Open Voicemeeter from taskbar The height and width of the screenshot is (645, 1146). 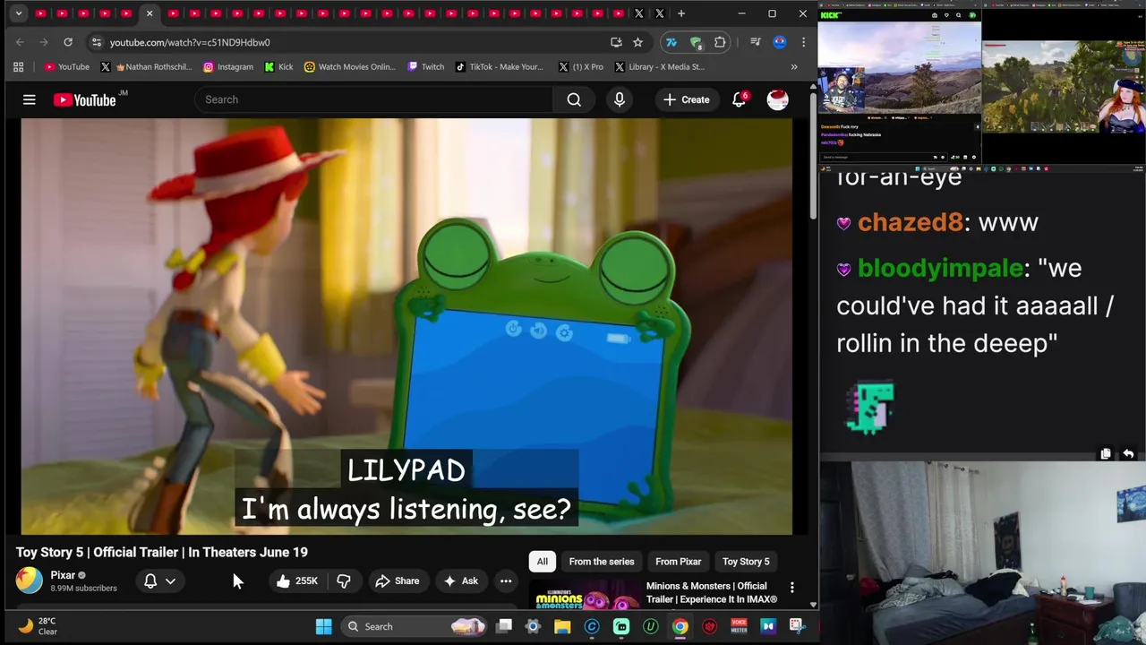tap(739, 626)
